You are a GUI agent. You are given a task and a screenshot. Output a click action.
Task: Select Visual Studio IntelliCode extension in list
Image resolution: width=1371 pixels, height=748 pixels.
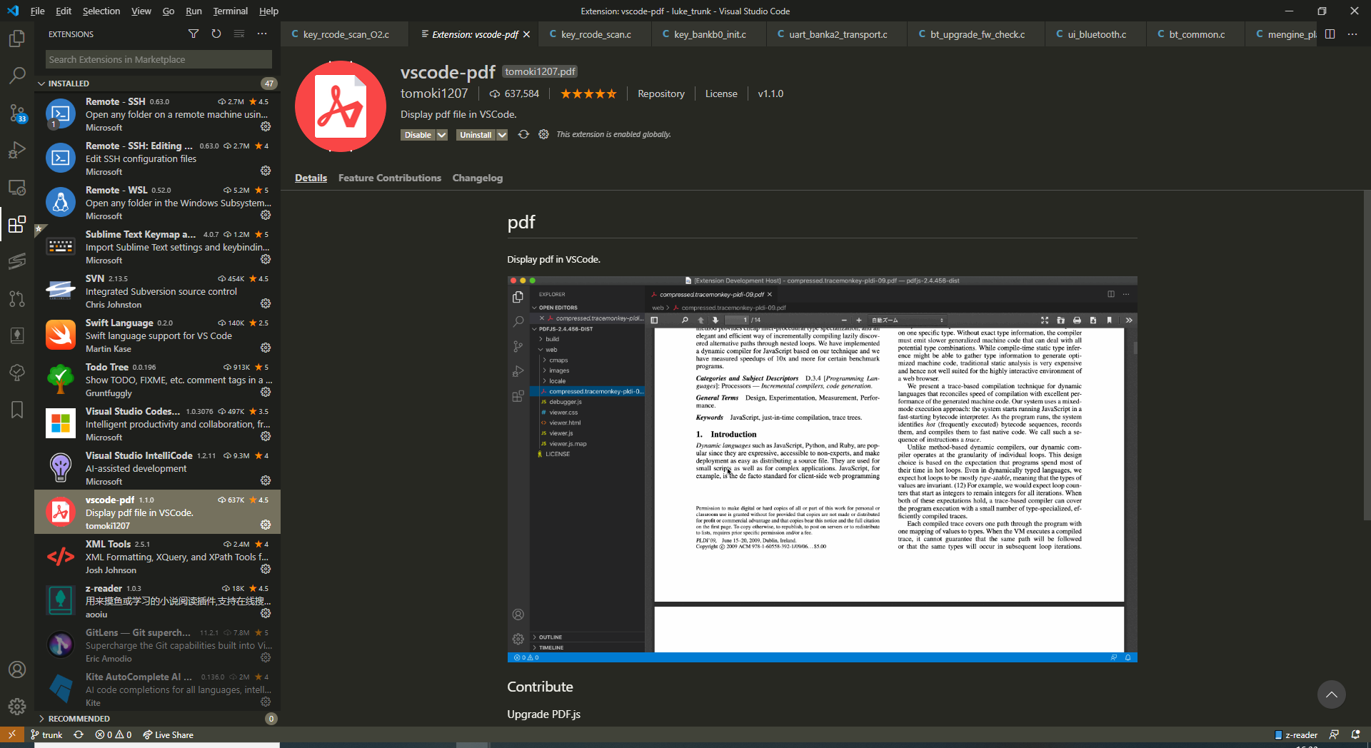[x=157, y=467]
